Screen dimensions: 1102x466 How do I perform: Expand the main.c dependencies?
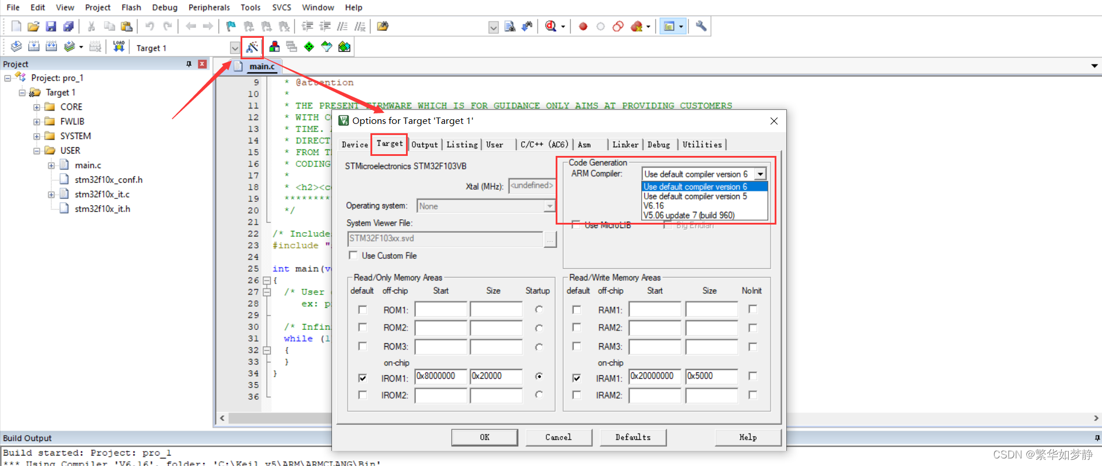click(x=51, y=165)
